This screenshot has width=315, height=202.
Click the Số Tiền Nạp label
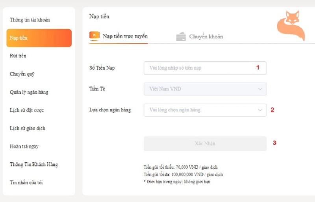point(102,68)
